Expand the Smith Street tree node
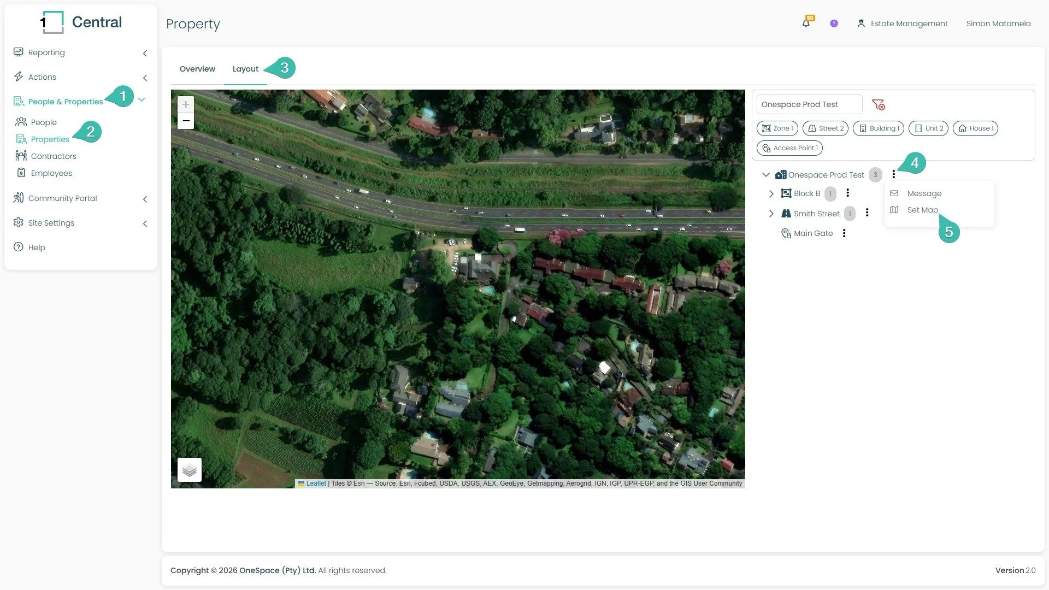 tap(771, 214)
